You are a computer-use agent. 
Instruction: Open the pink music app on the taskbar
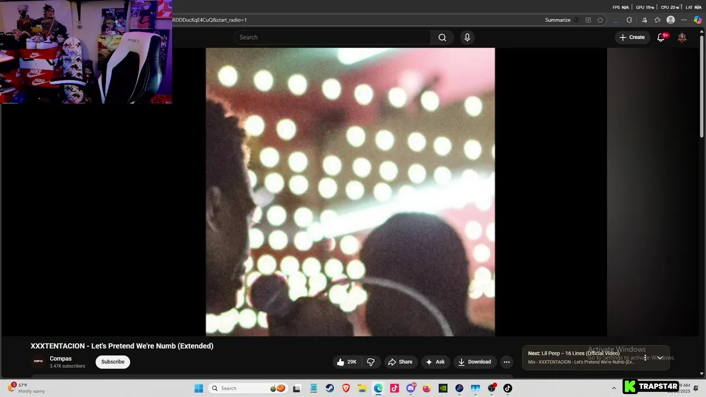(394, 388)
